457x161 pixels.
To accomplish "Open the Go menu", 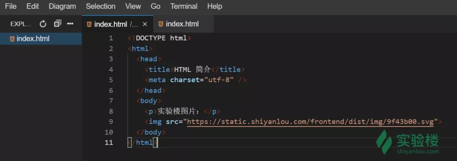I will [x=155, y=6].
